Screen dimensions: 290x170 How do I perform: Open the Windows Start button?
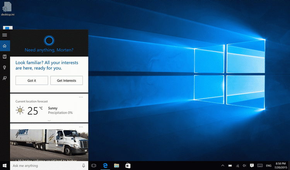[x=5, y=166]
